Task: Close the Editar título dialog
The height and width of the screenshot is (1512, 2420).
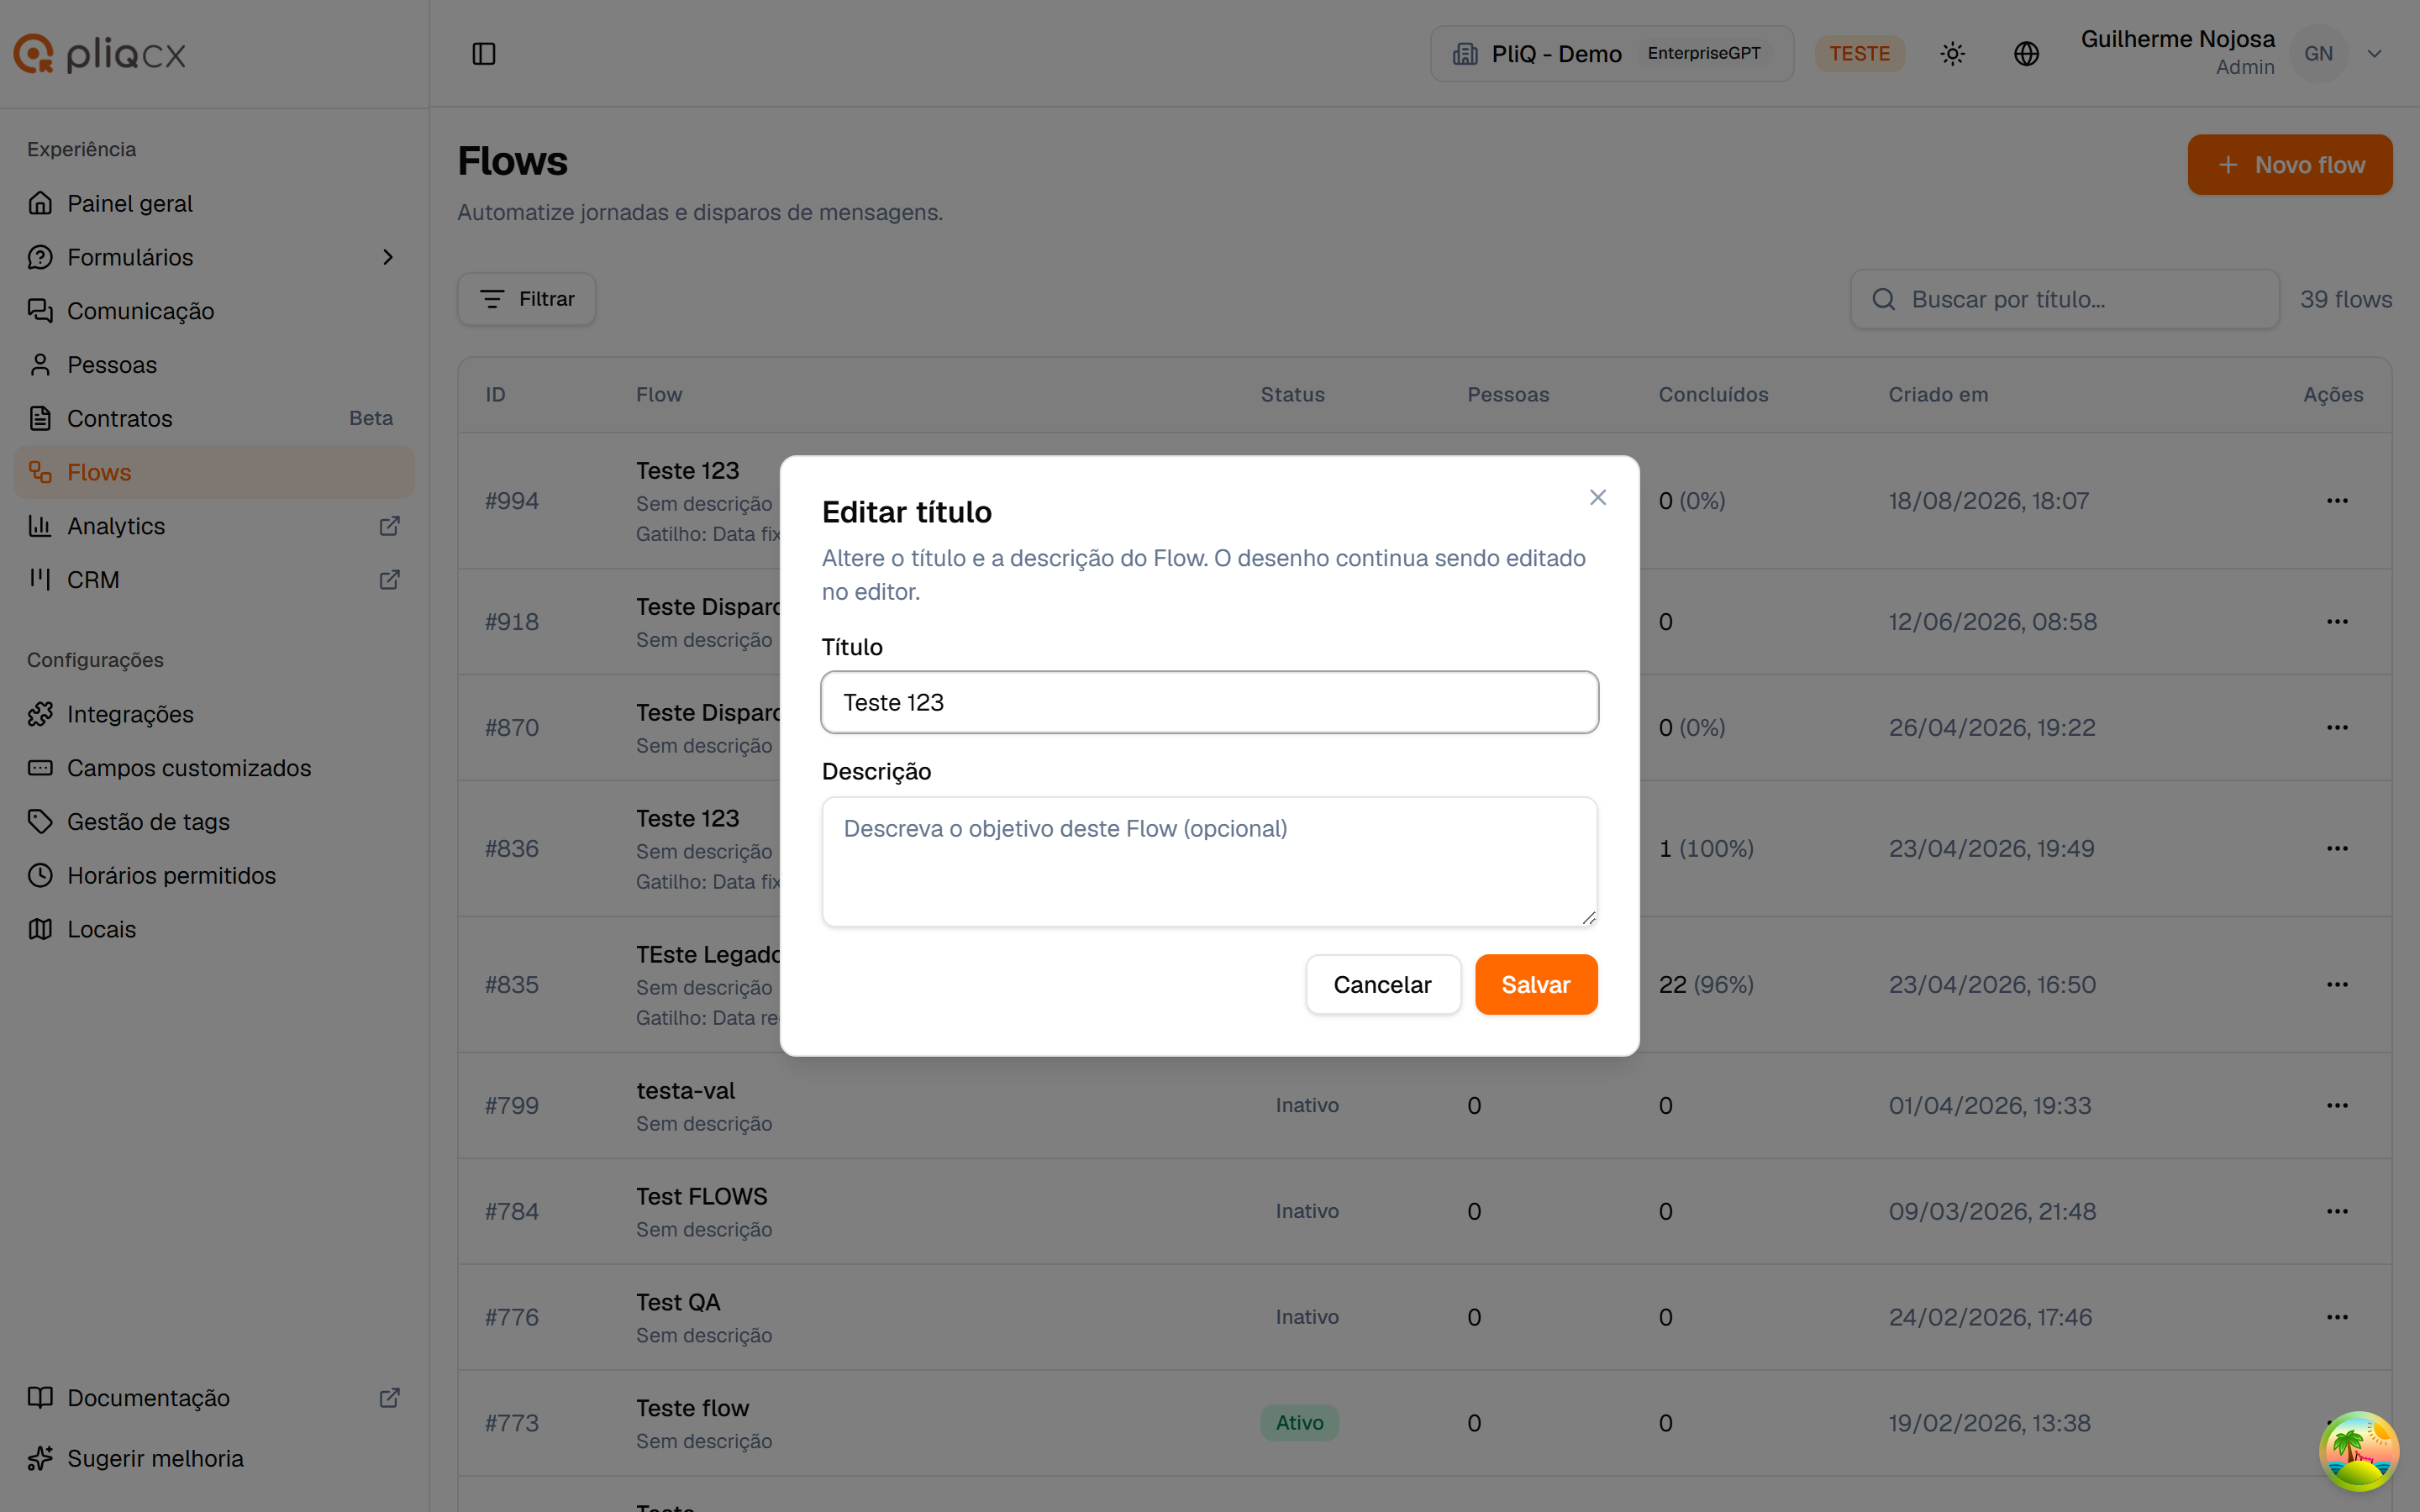Action: 1598,497
